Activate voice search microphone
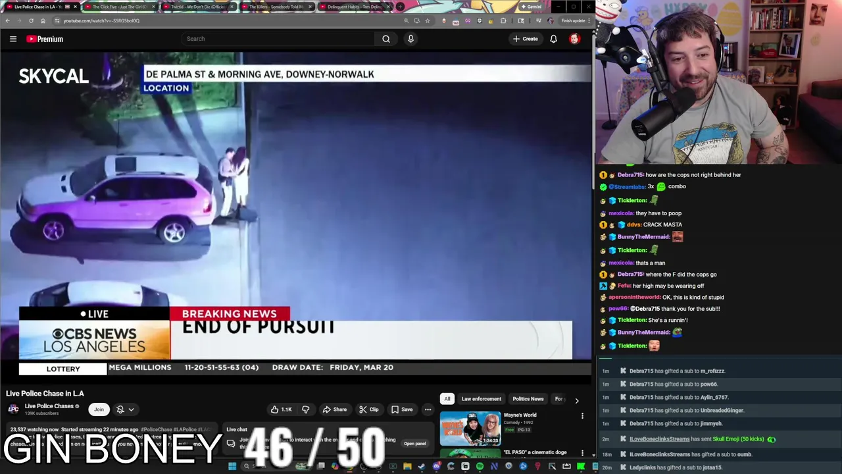The image size is (842, 474). pyautogui.click(x=410, y=39)
